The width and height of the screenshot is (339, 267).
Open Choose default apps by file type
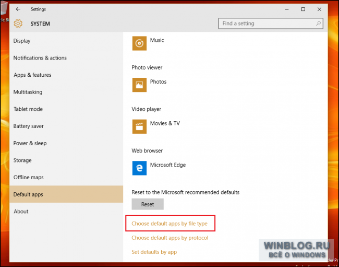pos(169,224)
